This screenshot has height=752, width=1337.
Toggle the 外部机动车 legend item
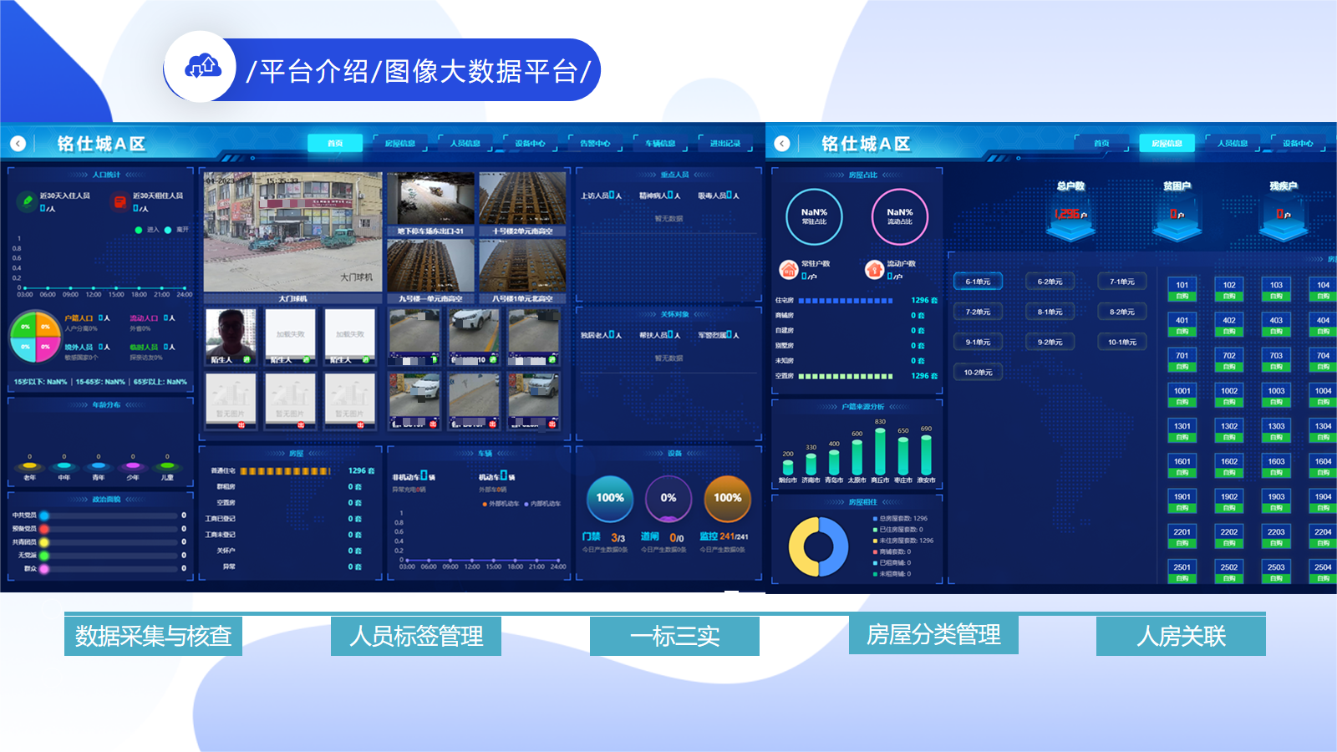pos(501,504)
